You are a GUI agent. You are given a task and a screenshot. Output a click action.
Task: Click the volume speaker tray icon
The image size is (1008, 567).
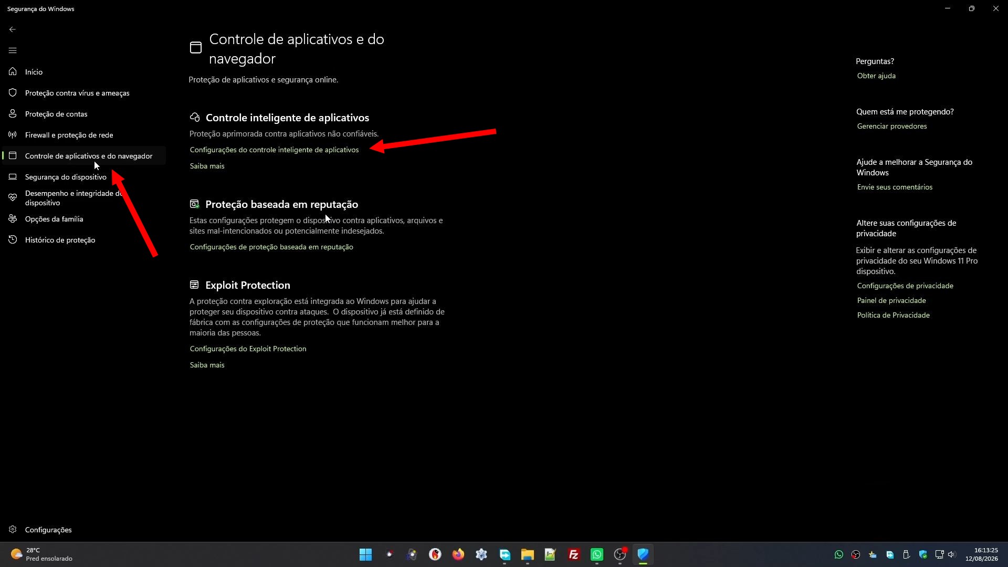952,554
